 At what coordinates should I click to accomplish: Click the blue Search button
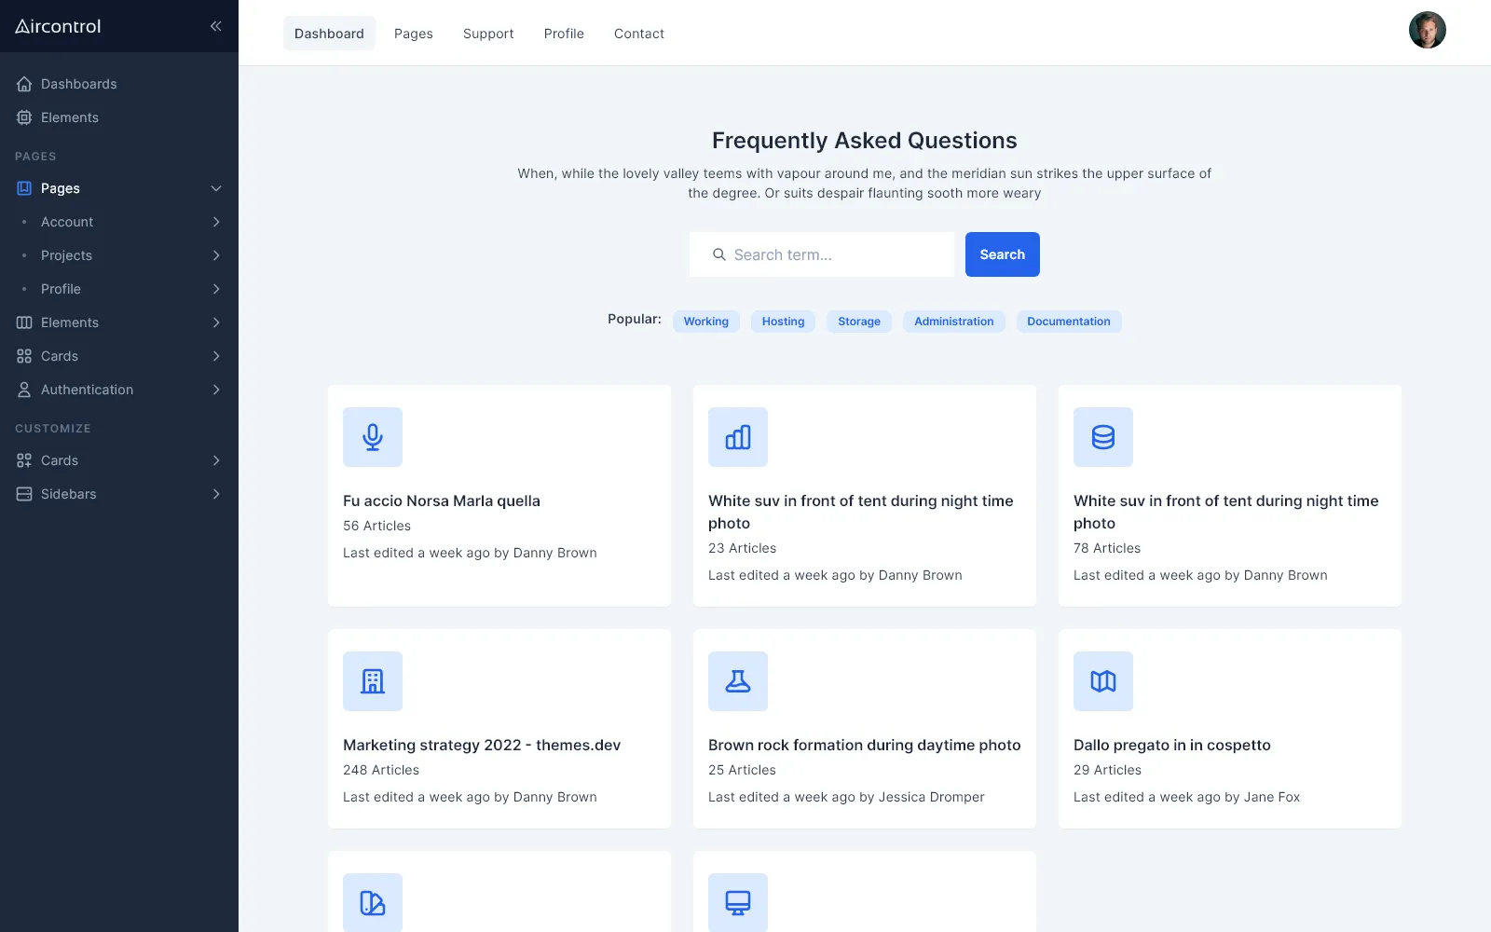pos(1003,254)
